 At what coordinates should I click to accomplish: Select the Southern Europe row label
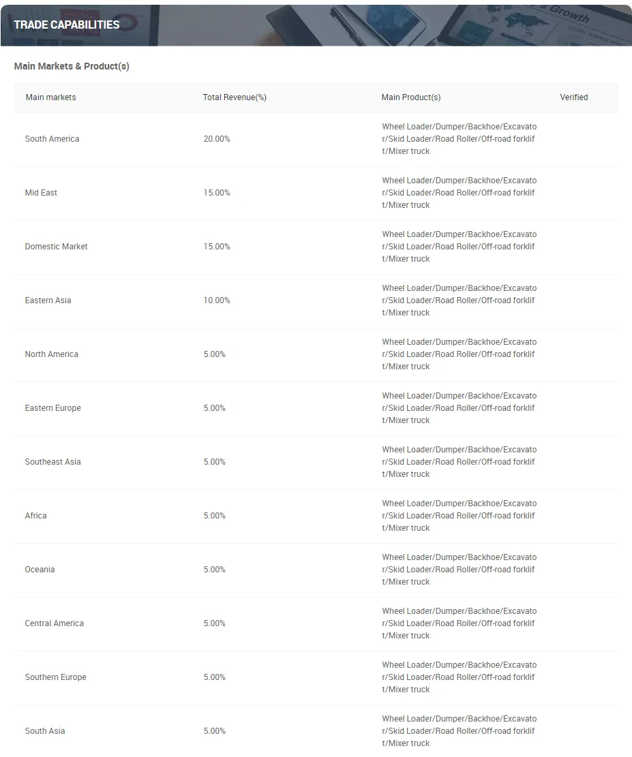point(55,677)
